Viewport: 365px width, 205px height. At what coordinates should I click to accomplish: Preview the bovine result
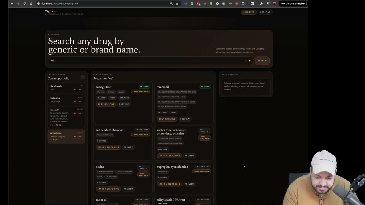pyautogui.click(x=129, y=189)
